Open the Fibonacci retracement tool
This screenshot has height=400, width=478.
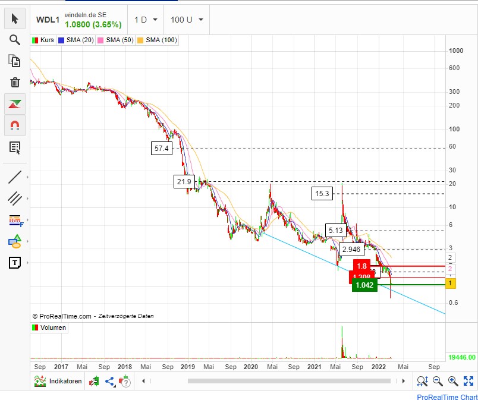click(x=14, y=219)
